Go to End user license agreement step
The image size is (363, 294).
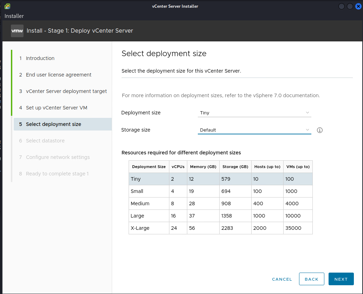tap(59, 75)
